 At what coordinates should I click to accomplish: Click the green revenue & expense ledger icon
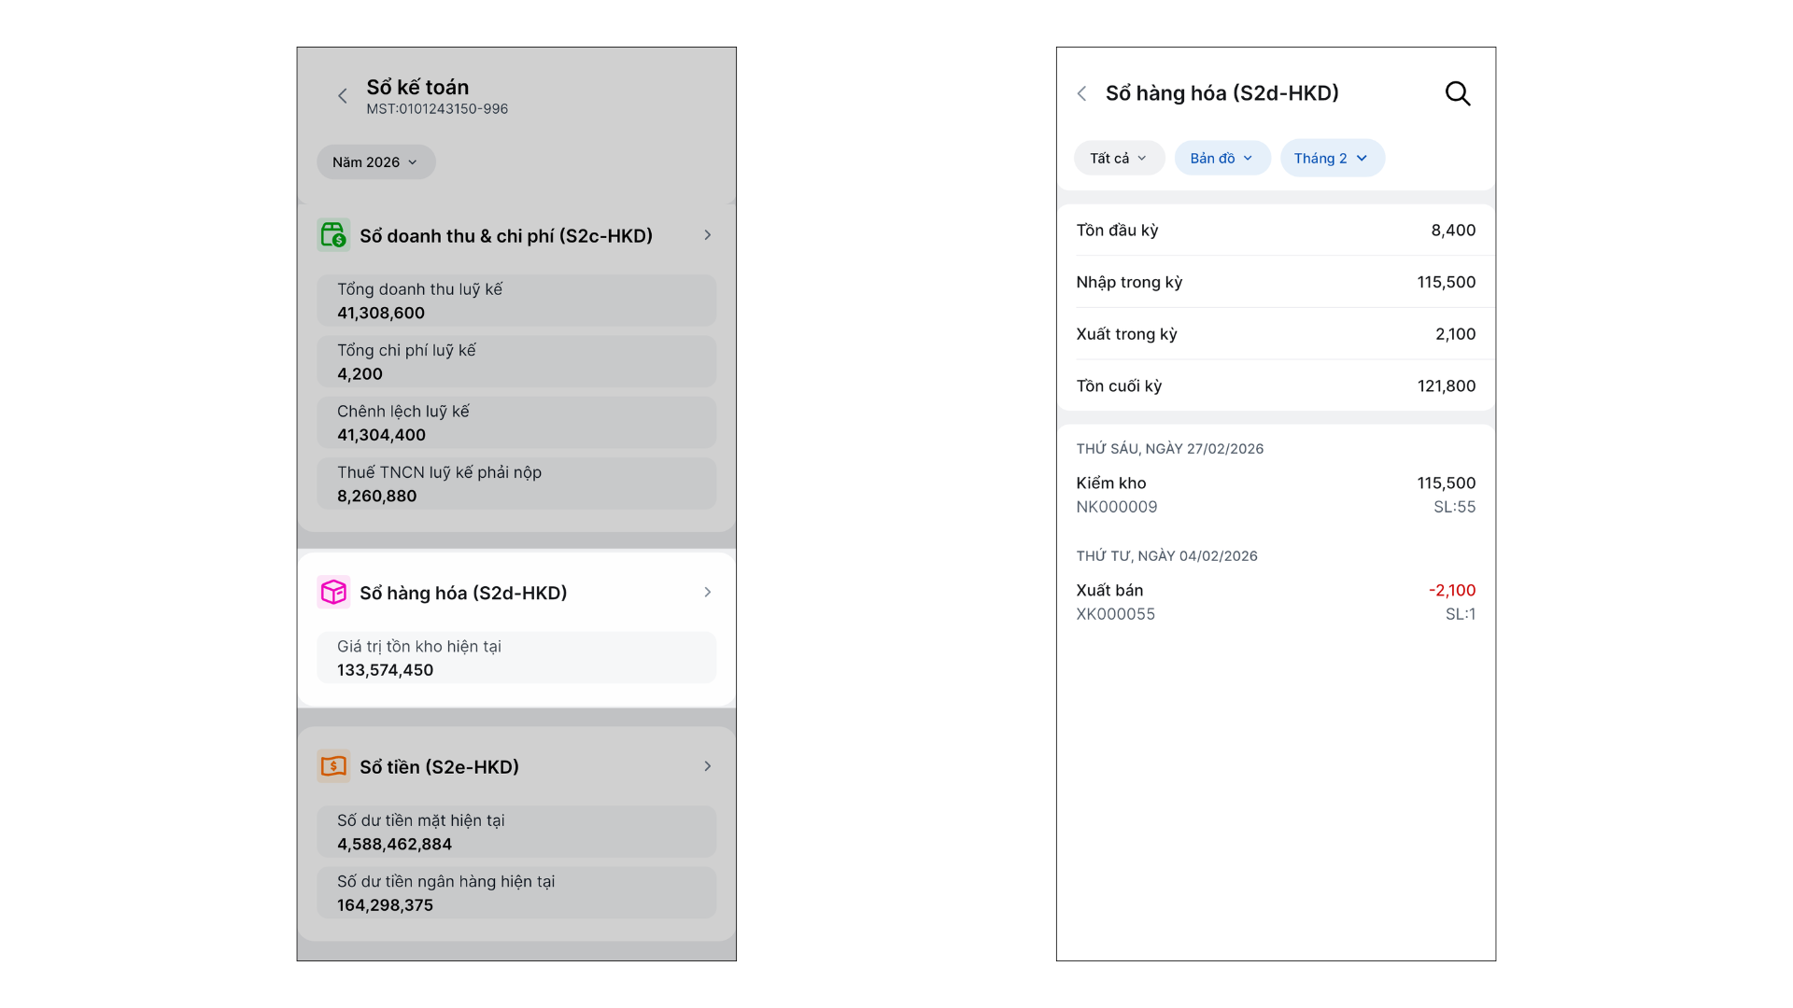tap(333, 235)
